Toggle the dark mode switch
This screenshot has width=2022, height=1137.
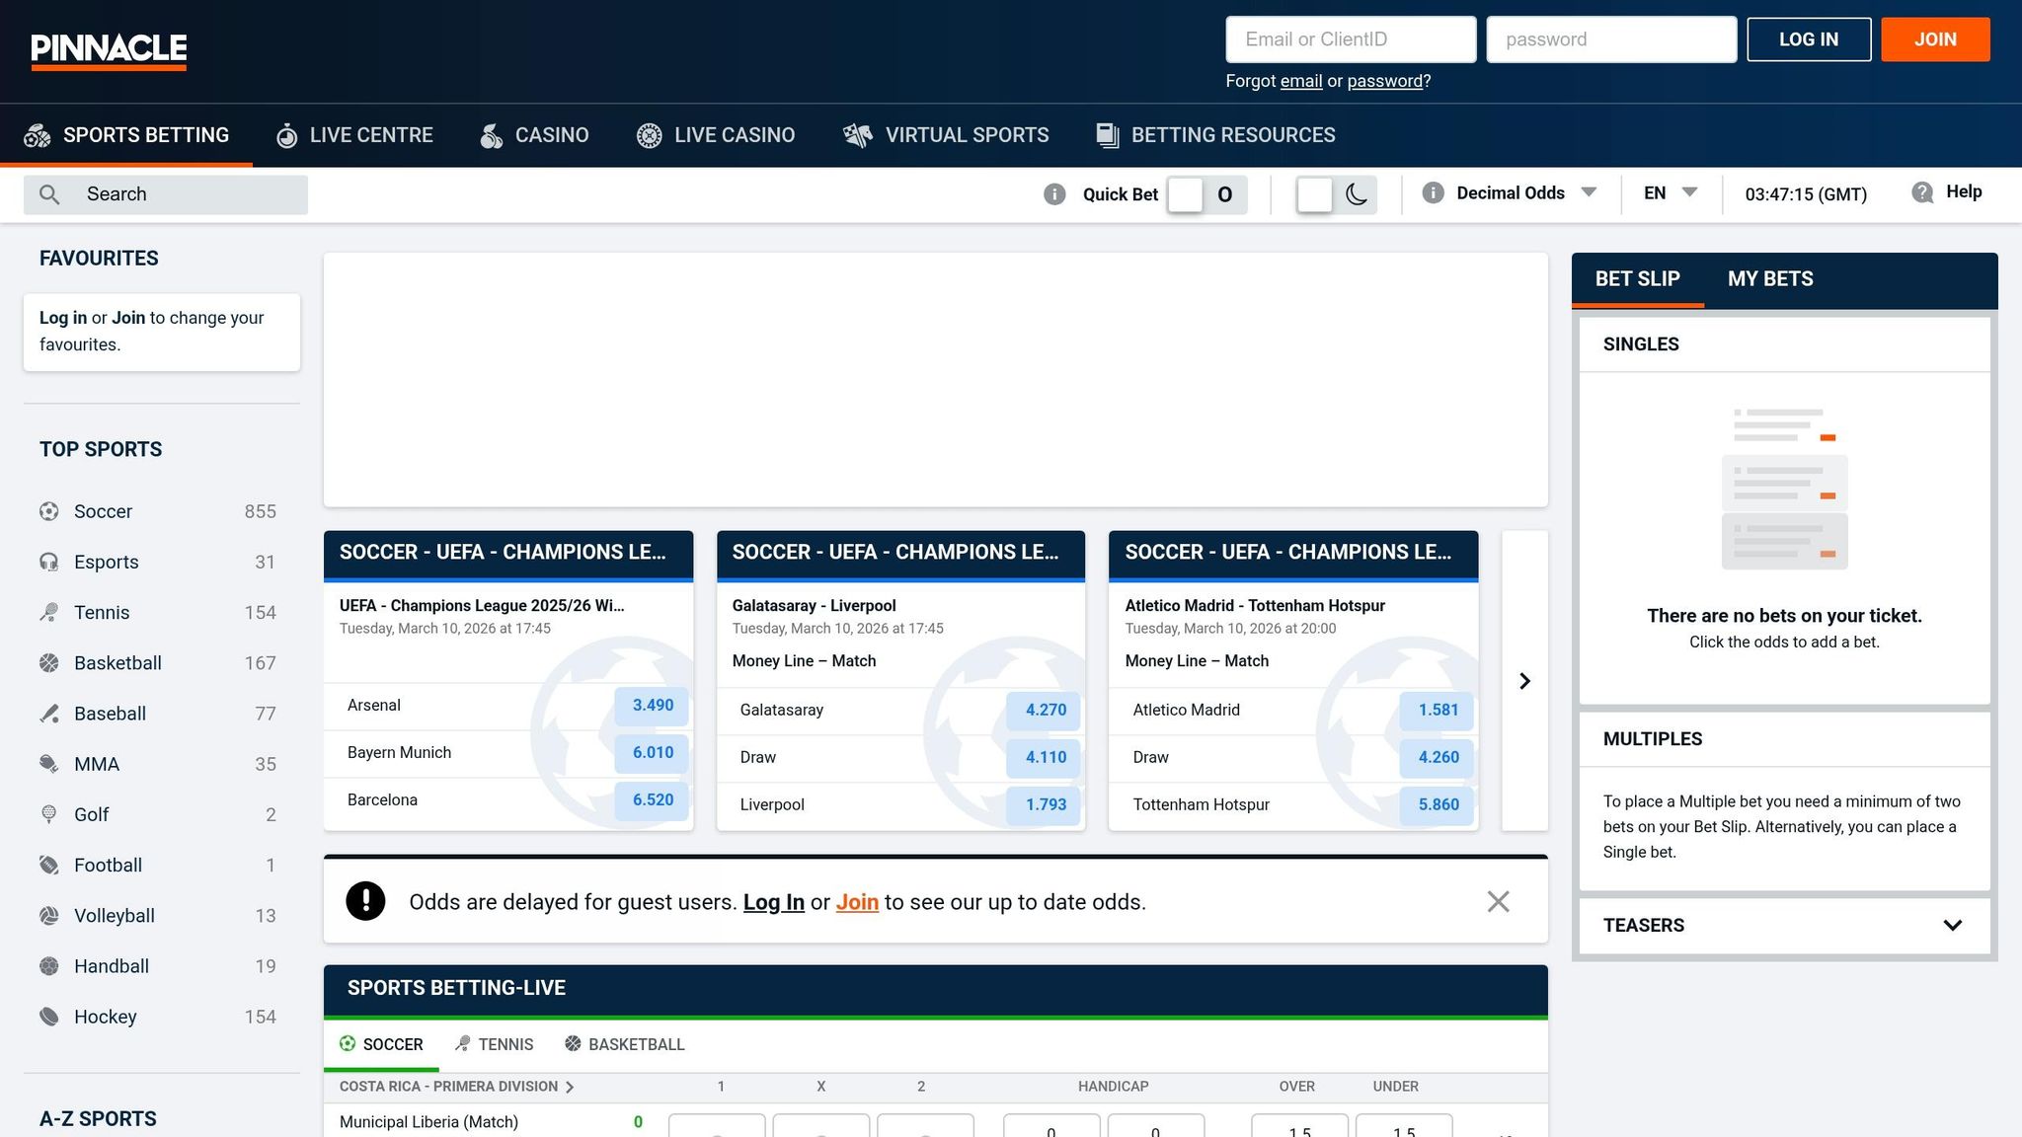(1335, 194)
